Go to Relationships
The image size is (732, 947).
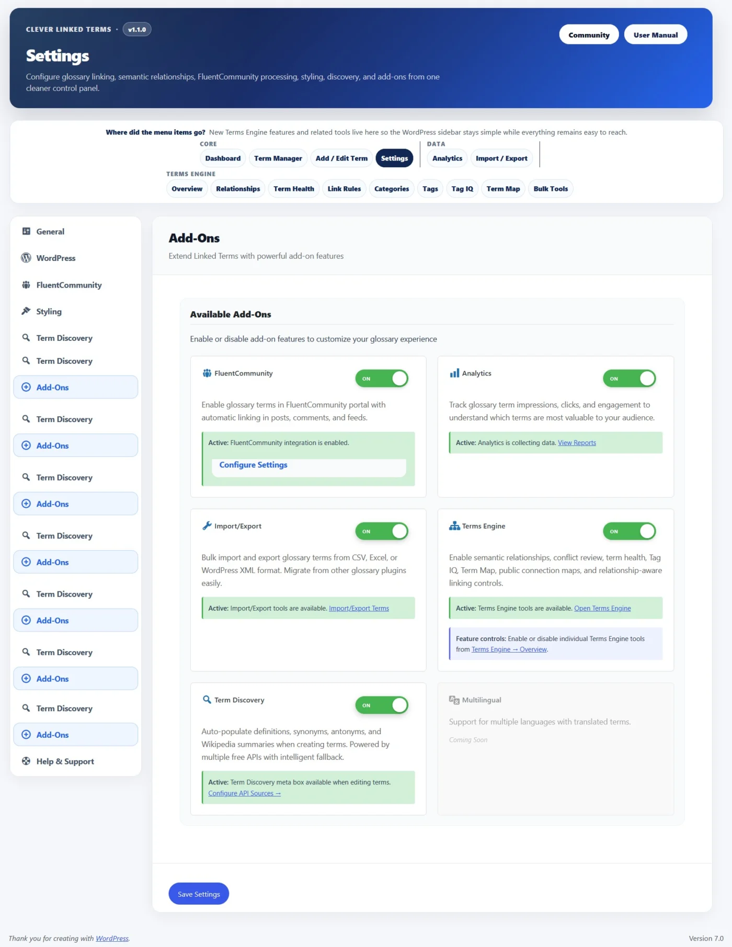[238, 189]
